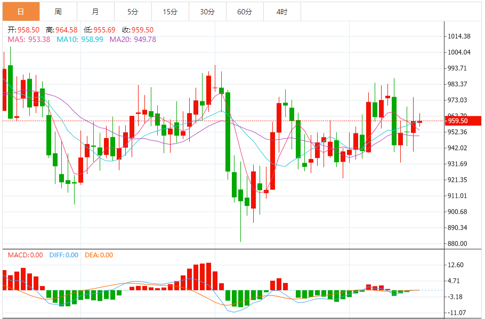
Task: Click the 931.69 price axis label
Action: [x=457, y=164]
